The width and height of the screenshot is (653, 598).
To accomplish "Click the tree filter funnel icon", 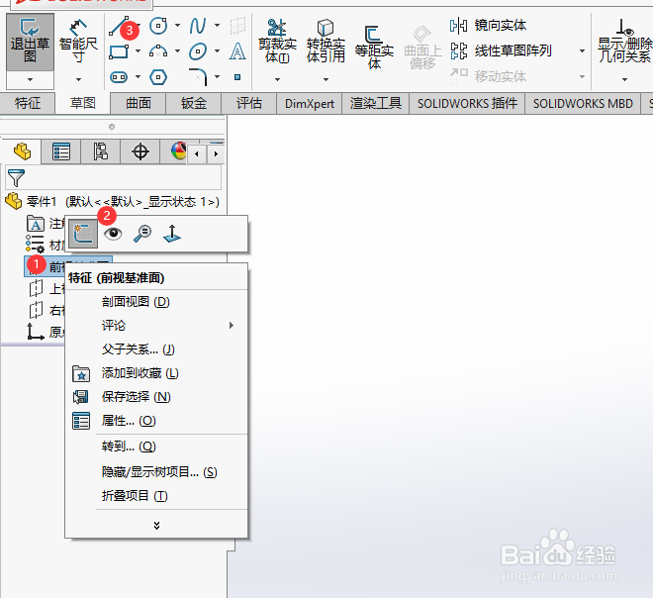I will (x=16, y=178).
